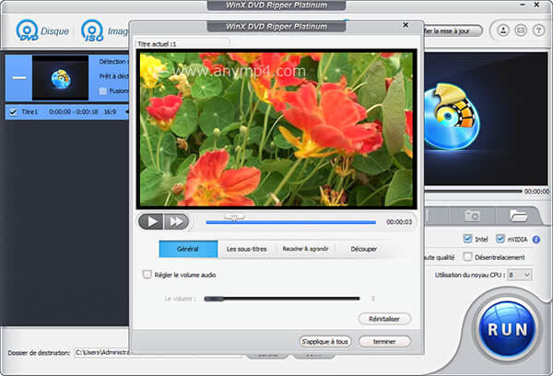Click the trim handle on the timeline
The width and height of the screenshot is (553, 376).
(234, 217)
